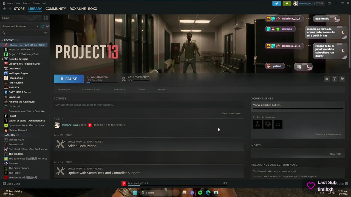351x197 pixels.
Task: Click the achievements unlocked progress bar
Action: click(x=298, y=109)
